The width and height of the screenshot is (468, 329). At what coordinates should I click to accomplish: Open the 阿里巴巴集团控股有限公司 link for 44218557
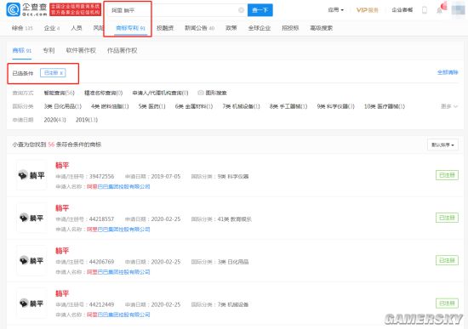[x=118, y=229]
